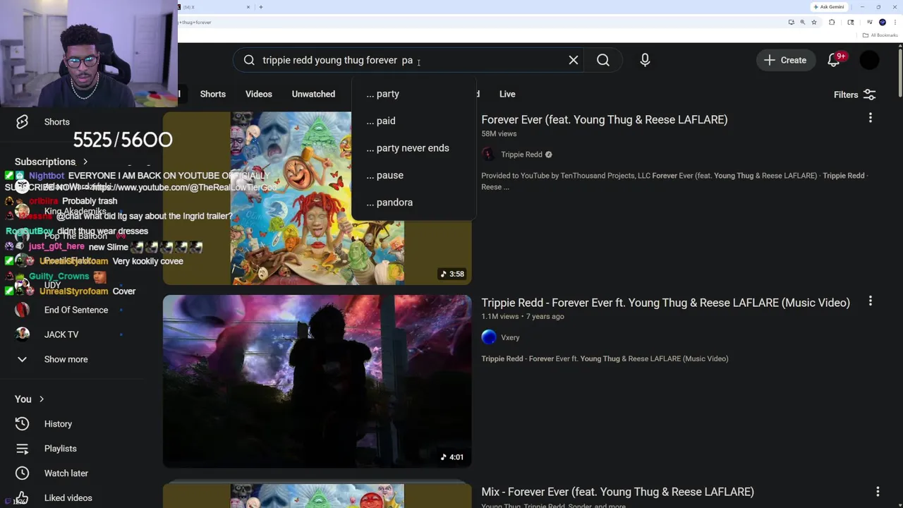The width and height of the screenshot is (903, 508).
Task: Click the JACK TV channel avatar
Action: pyautogui.click(x=23, y=334)
